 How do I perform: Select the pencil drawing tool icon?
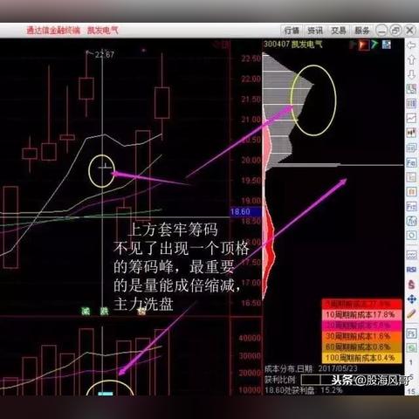411,313
